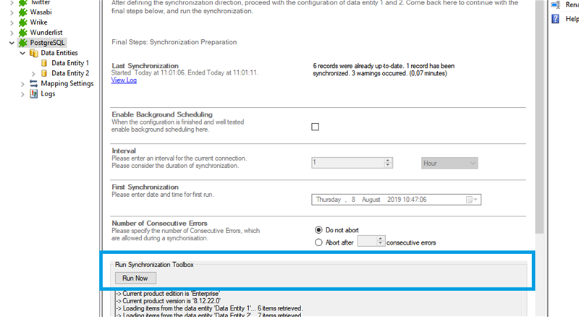Click the Run Now button
The width and height of the screenshot is (579, 317).
[x=135, y=278]
